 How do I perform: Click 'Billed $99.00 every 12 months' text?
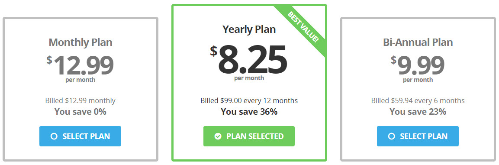[x=249, y=100]
